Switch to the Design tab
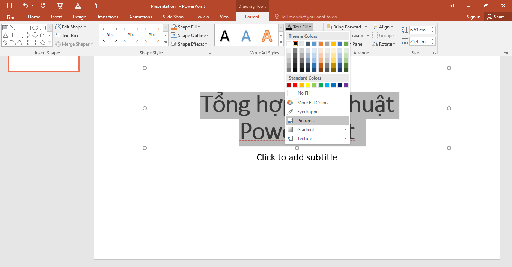The height and width of the screenshot is (267, 512). [x=80, y=17]
